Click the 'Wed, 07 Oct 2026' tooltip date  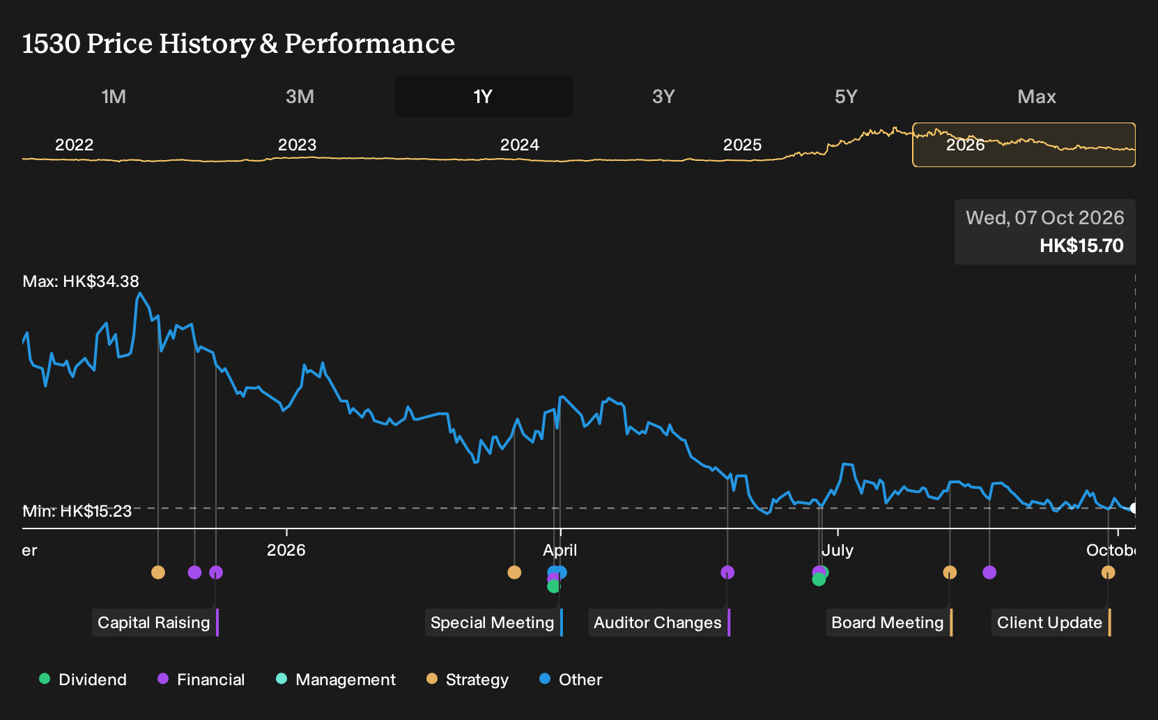(1044, 218)
